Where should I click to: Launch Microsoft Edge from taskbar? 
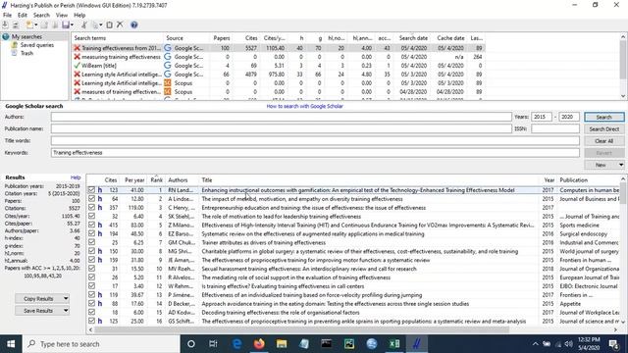(x=237, y=344)
